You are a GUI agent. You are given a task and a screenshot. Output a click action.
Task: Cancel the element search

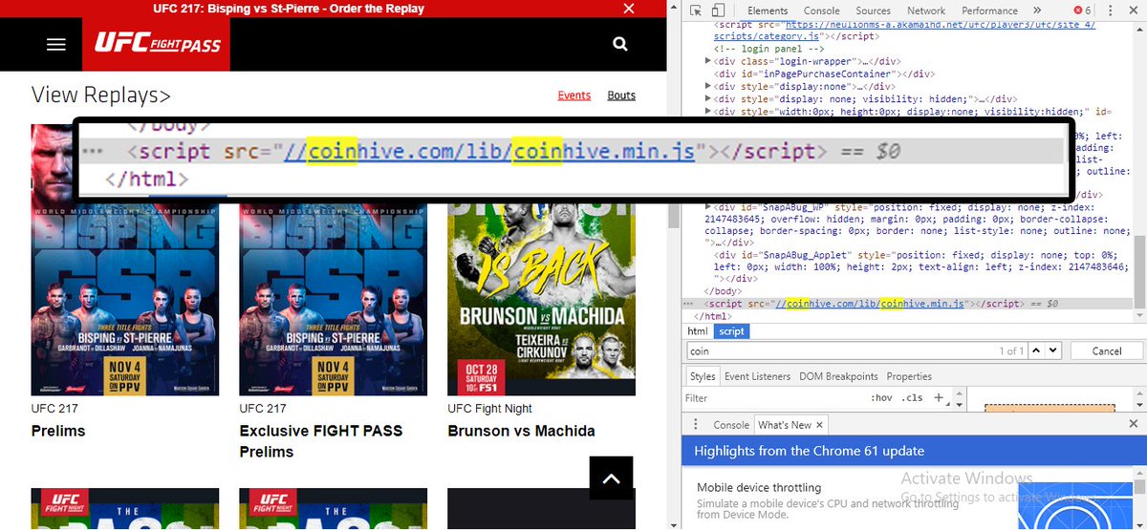point(1107,351)
